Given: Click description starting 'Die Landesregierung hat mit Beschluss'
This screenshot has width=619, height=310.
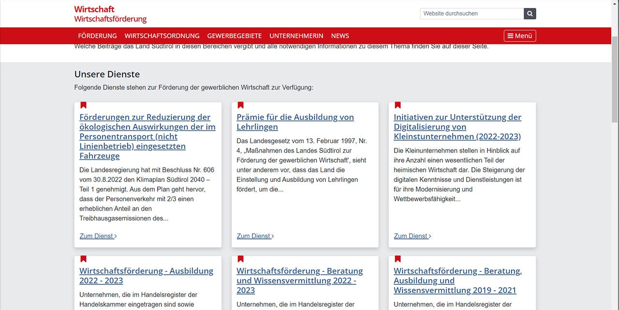Looking at the screenshot, I should 147,194.
